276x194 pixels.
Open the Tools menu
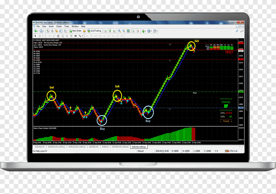pyautogui.click(x=67, y=26)
